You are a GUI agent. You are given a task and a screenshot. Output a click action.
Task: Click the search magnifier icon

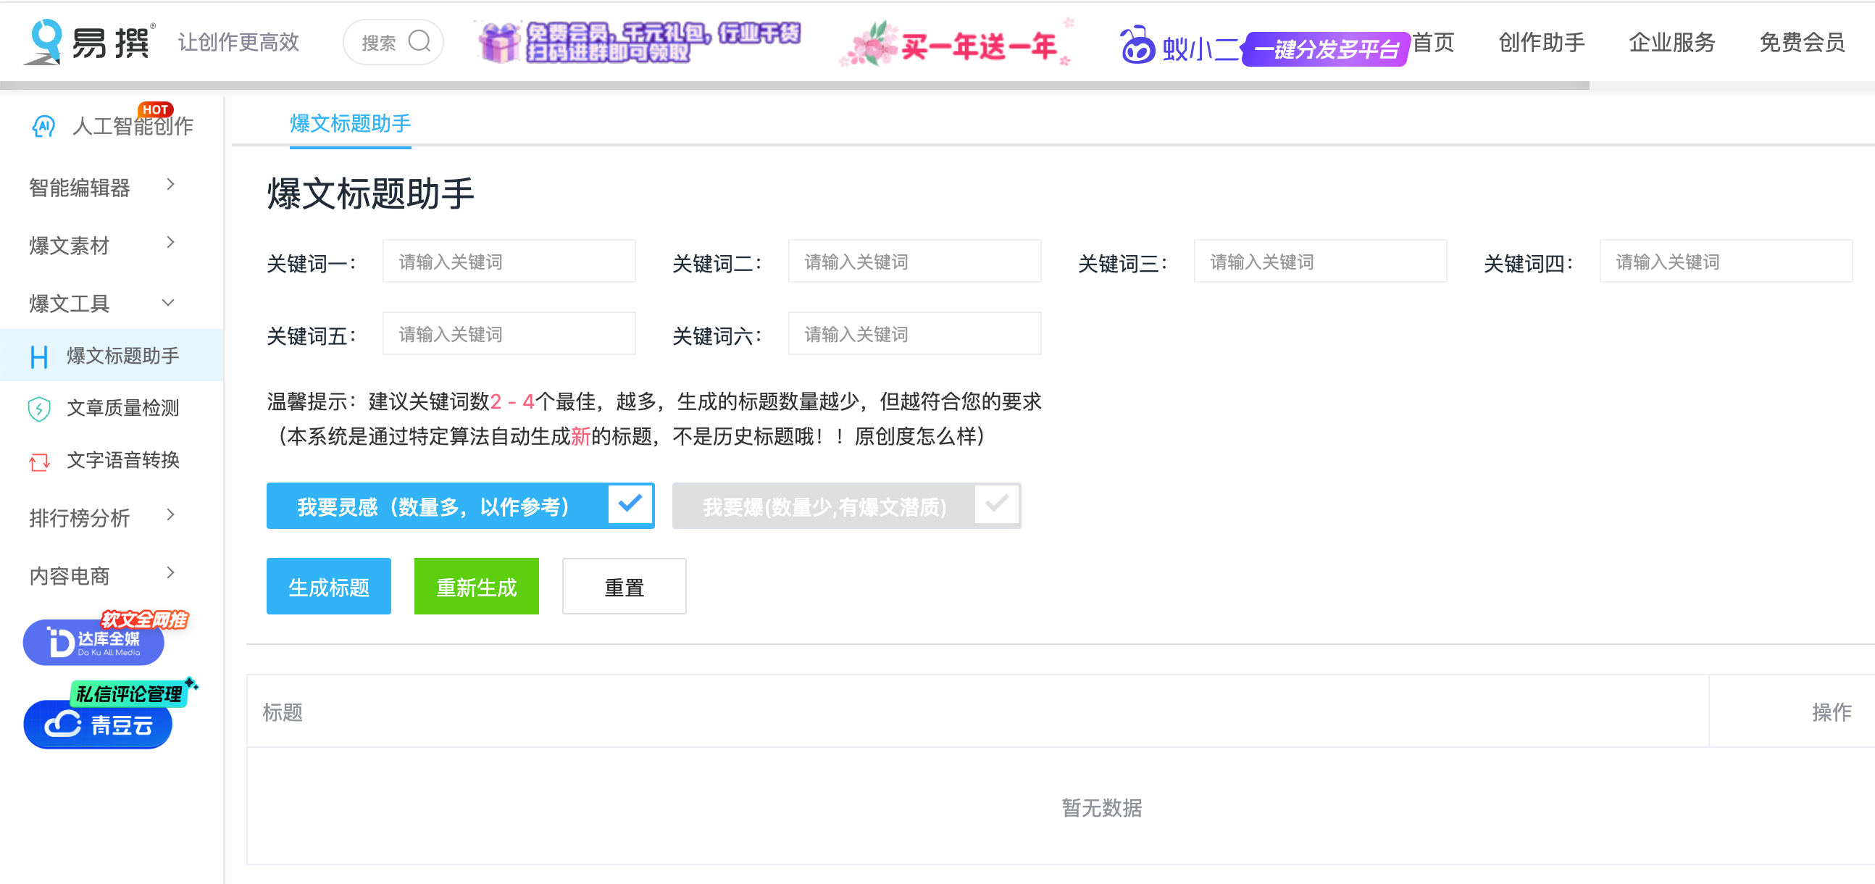pyautogui.click(x=419, y=41)
